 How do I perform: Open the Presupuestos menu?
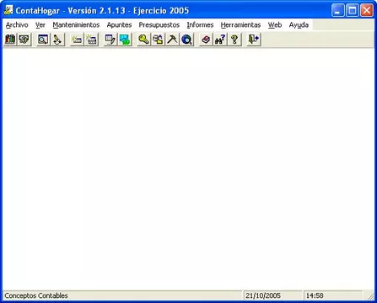click(x=159, y=25)
